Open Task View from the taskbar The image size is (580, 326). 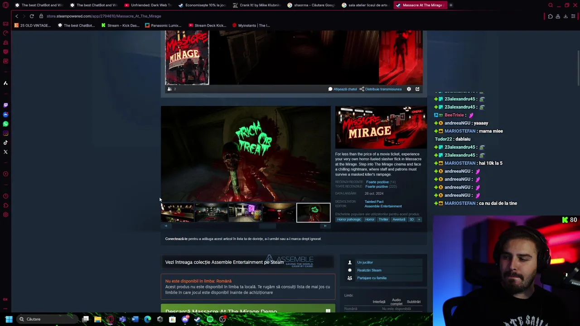[x=85, y=319]
